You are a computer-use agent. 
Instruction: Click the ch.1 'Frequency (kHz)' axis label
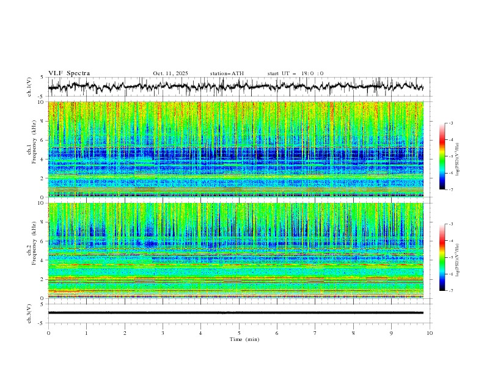34,142
